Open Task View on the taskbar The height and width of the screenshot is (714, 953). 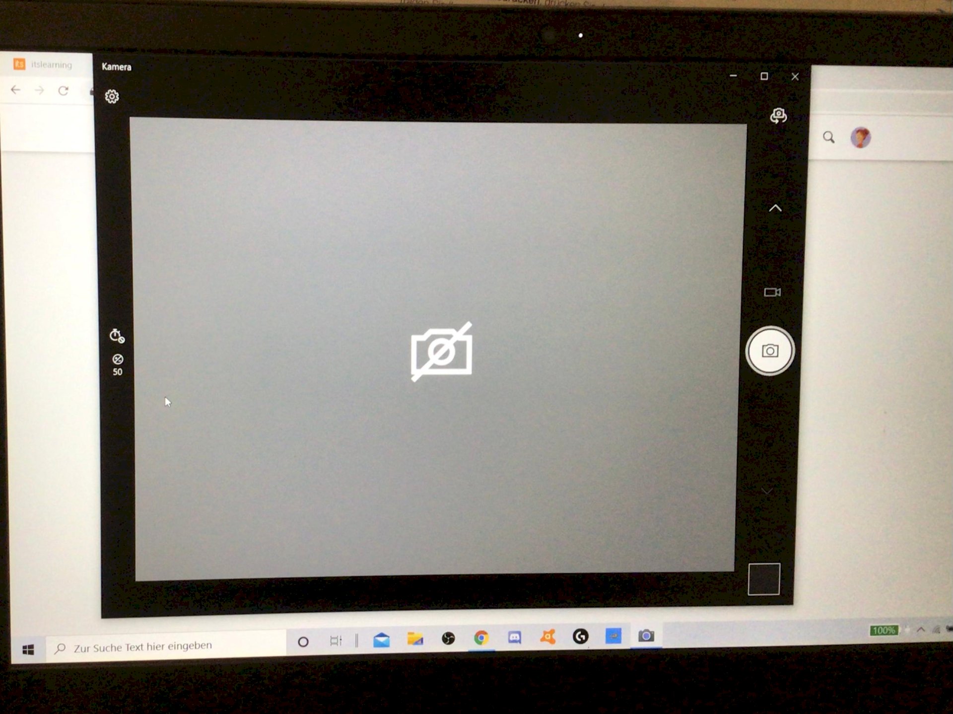tap(336, 641)
